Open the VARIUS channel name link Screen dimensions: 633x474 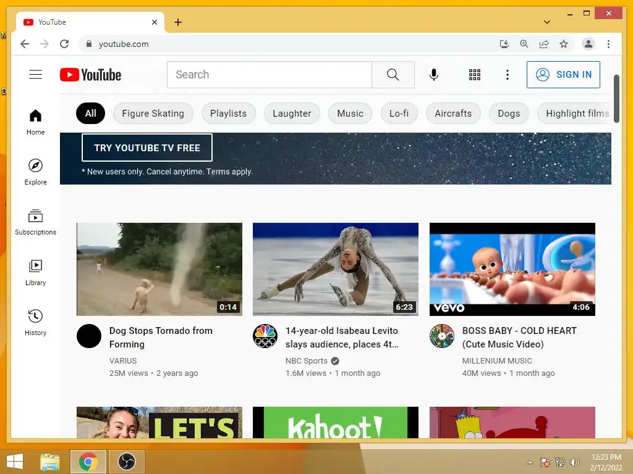pyautogui.click(x=123, y=360)
